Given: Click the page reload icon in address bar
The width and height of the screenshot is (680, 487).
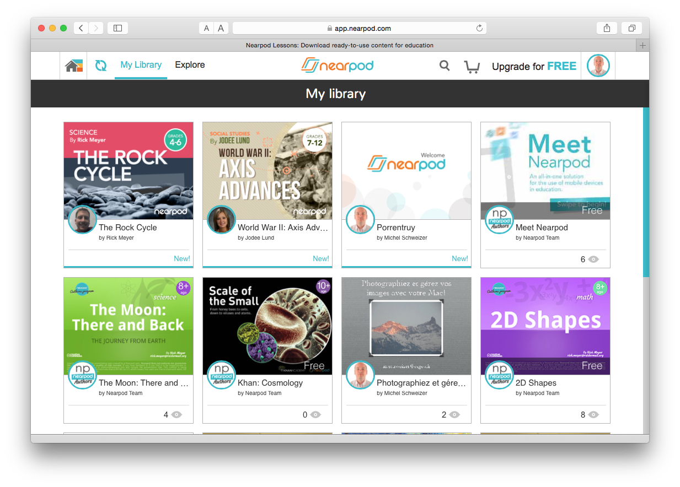Looking at the screenshot, I should 479,28.
